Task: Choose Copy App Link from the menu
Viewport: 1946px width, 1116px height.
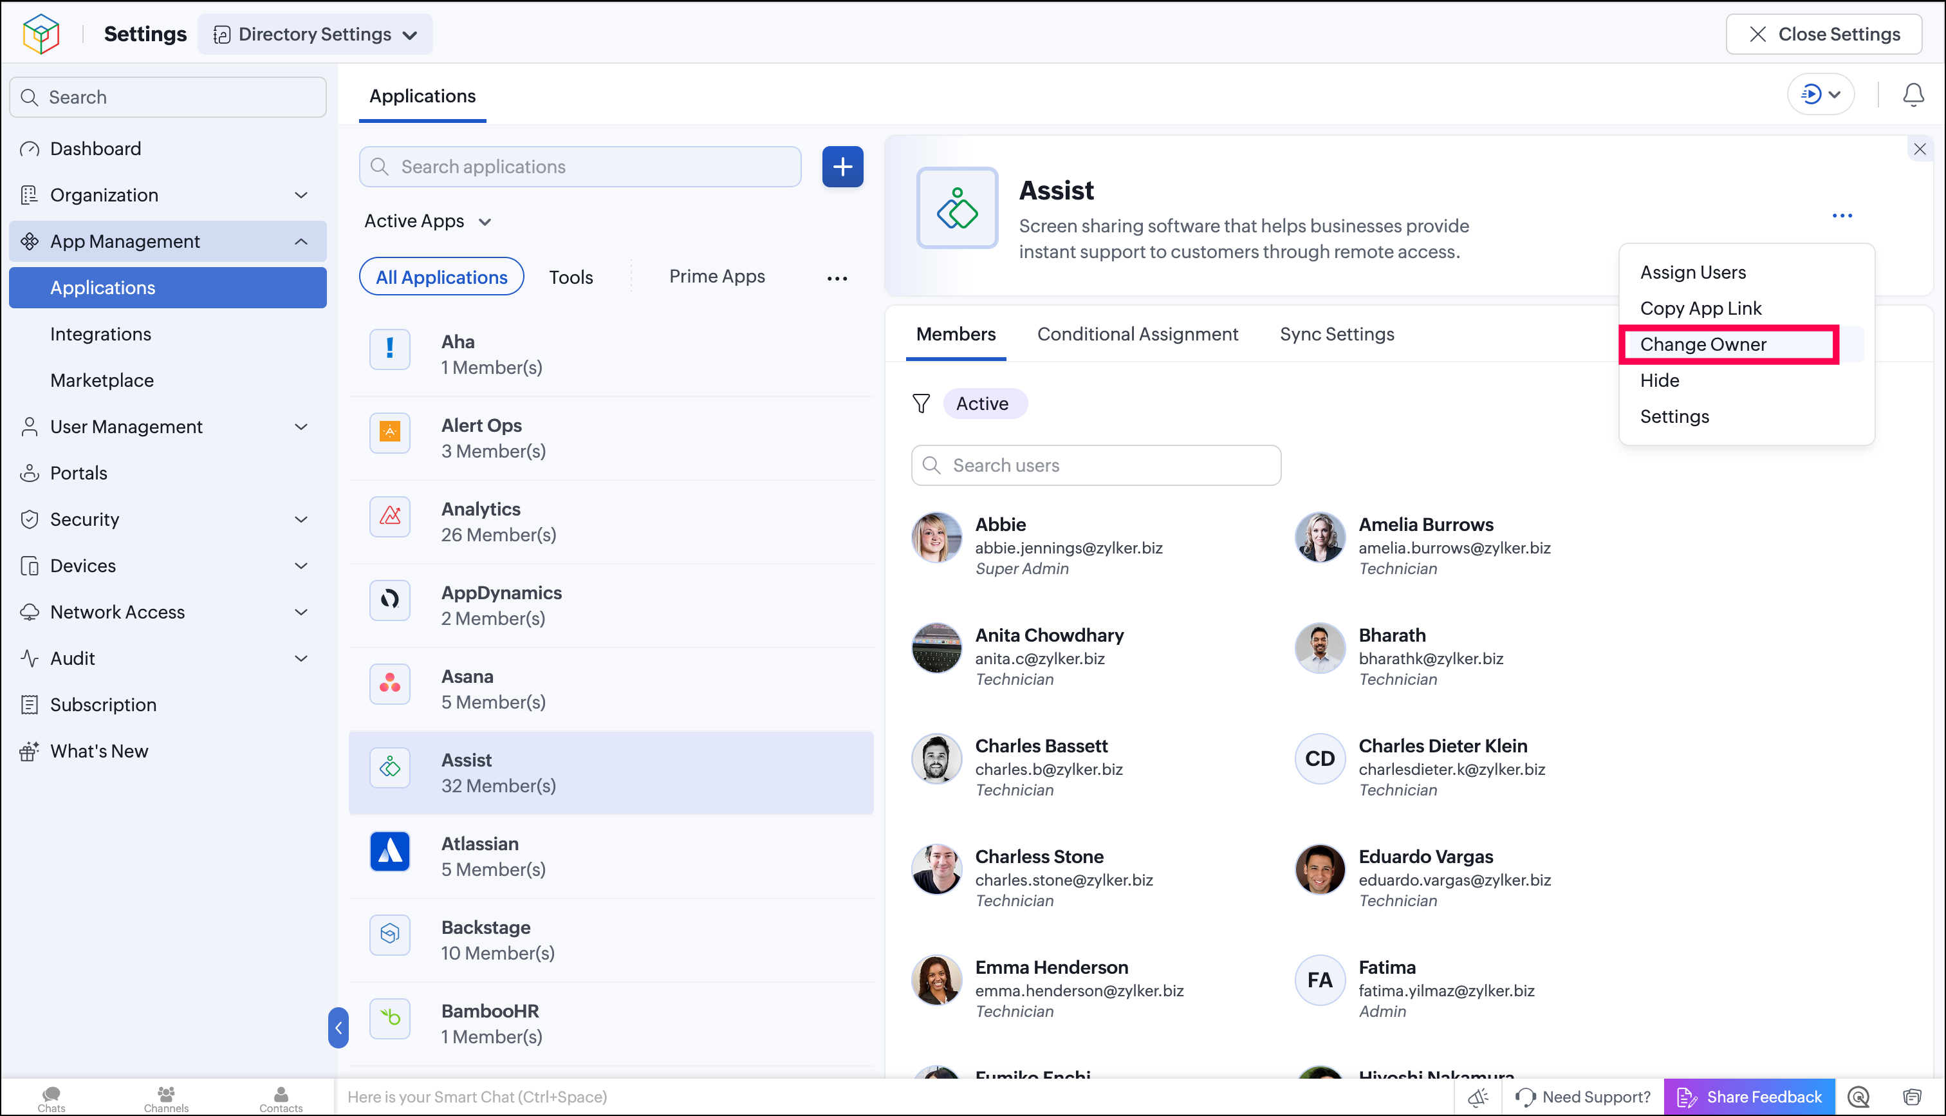Action: point(1700,308)
